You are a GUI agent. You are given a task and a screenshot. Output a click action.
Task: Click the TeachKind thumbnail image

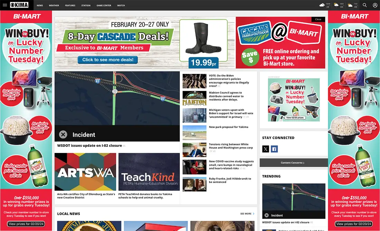(149, 172)
